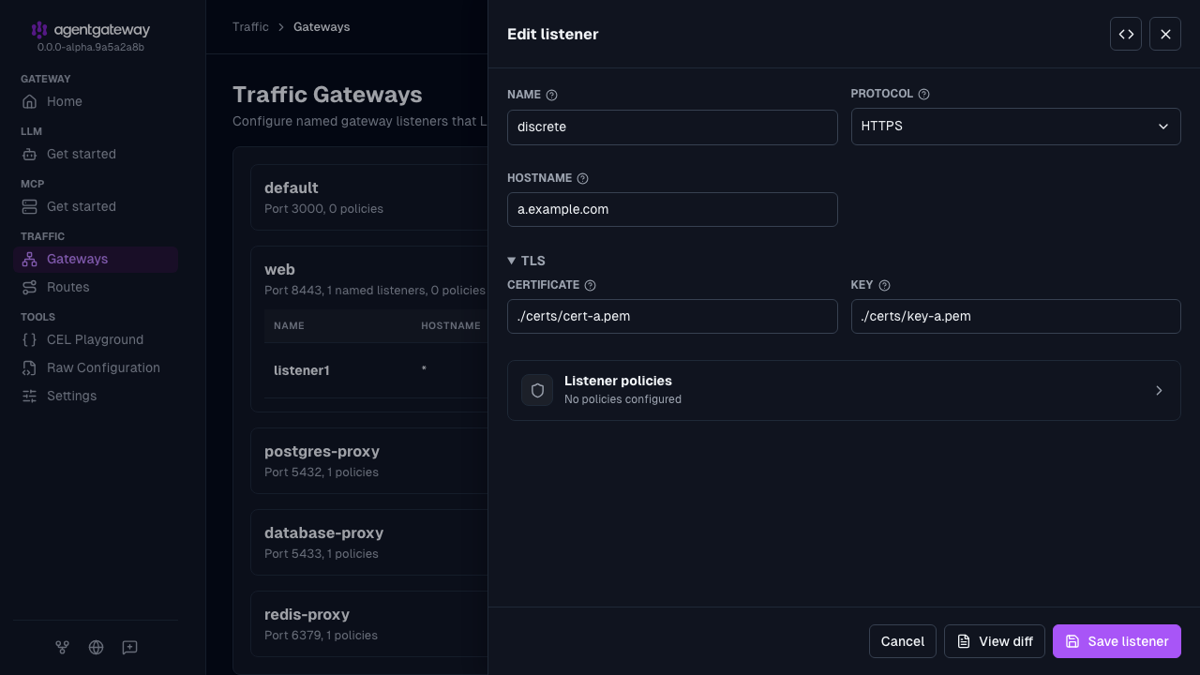Click the globe icon at sidebar bottom
The width and height of the screenshot is (1200, 675).
click(96, 647)
